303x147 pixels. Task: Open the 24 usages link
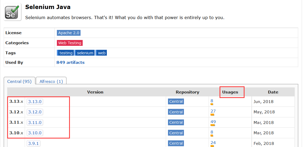click(213, 142)
